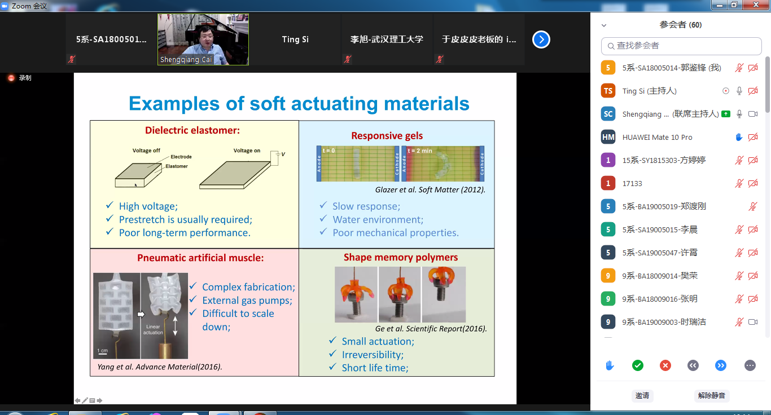Click the slideshow pen tool icon
This screenshot has width=771, height=415.
(85, 400)
